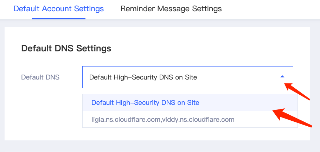Image resolution: width=320 pixels, height=152 pixels.
Task: Place cursor after 'on Site' text in field
Action: [x=197, y=77]
